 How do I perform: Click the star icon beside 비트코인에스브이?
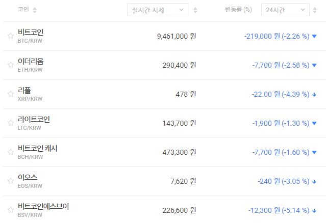10,210
